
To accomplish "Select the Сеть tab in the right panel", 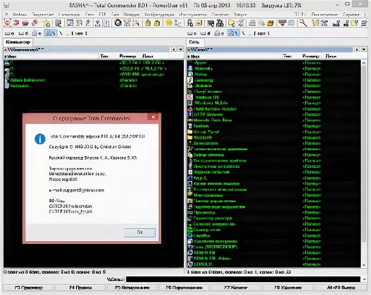I will tap(194, 42).
